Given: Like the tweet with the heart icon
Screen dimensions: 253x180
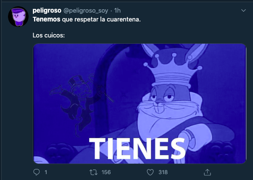Looking at the screenshot, I should 150,172.
